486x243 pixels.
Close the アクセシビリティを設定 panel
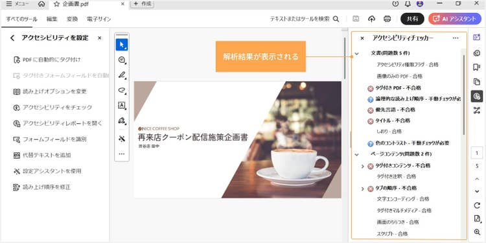click(x=100, y=38)
